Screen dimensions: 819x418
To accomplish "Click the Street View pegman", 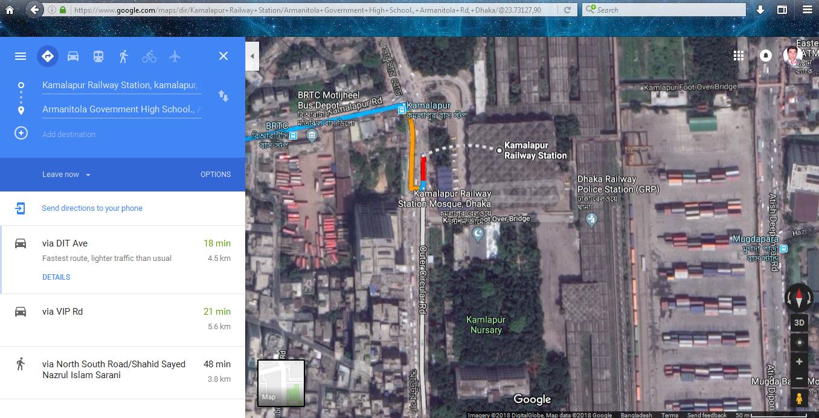I will (x=799, y=399).
